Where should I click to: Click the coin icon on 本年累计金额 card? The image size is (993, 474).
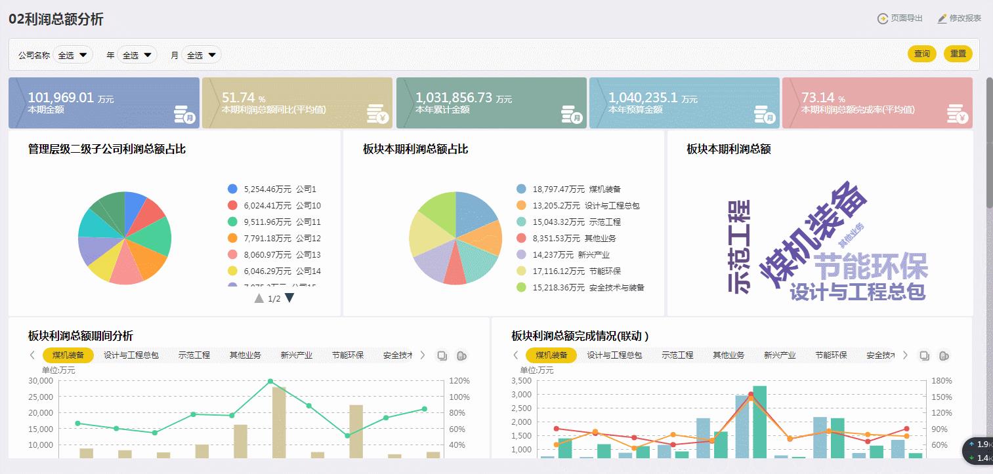coord(572,114)
